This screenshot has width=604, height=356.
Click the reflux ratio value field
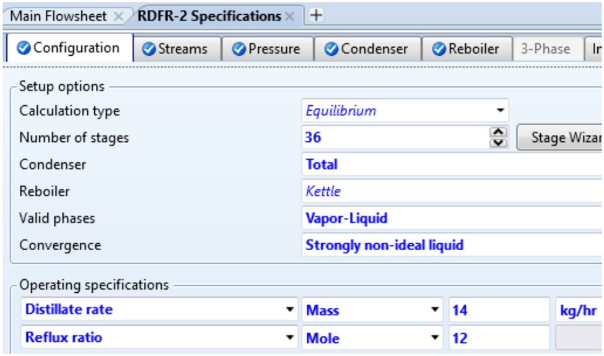498,337
